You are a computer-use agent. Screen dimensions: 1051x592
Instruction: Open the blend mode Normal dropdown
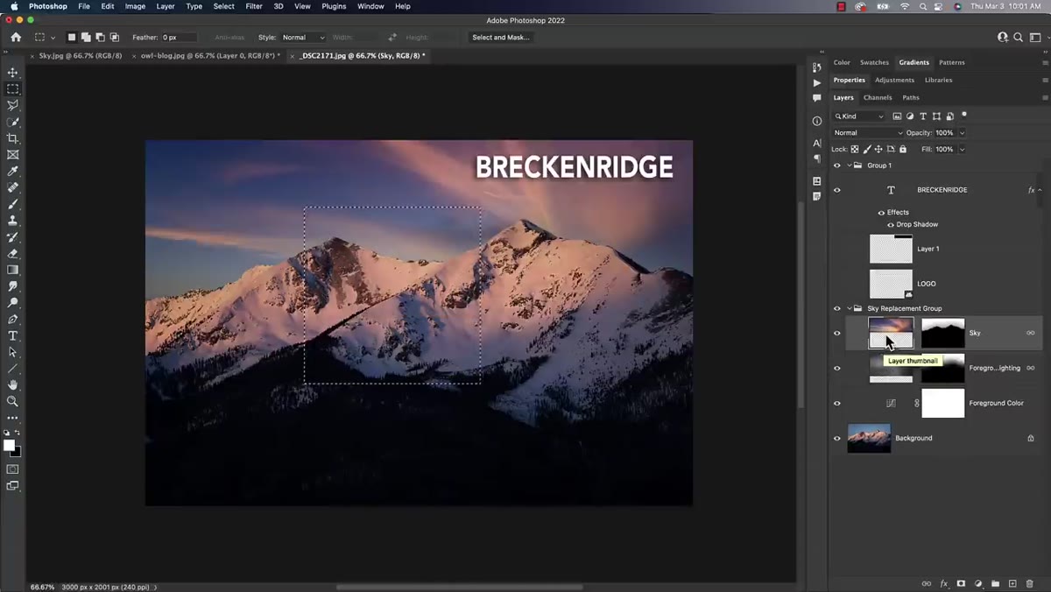click(x=867, y=133)
